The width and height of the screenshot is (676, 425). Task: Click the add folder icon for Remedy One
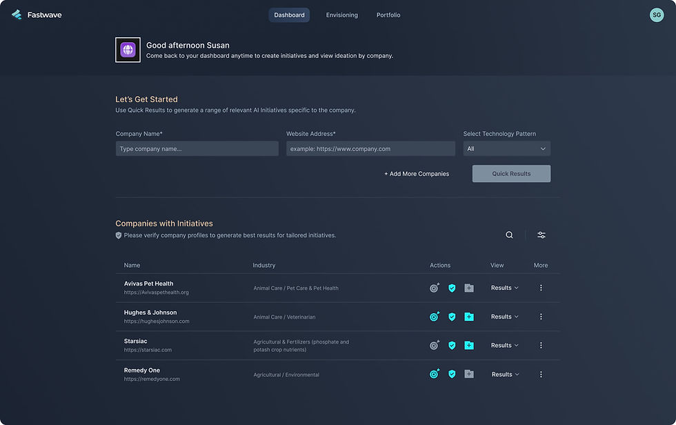(469, 374)
